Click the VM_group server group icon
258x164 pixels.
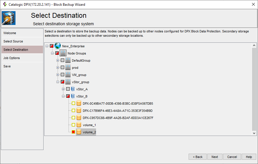68,75
